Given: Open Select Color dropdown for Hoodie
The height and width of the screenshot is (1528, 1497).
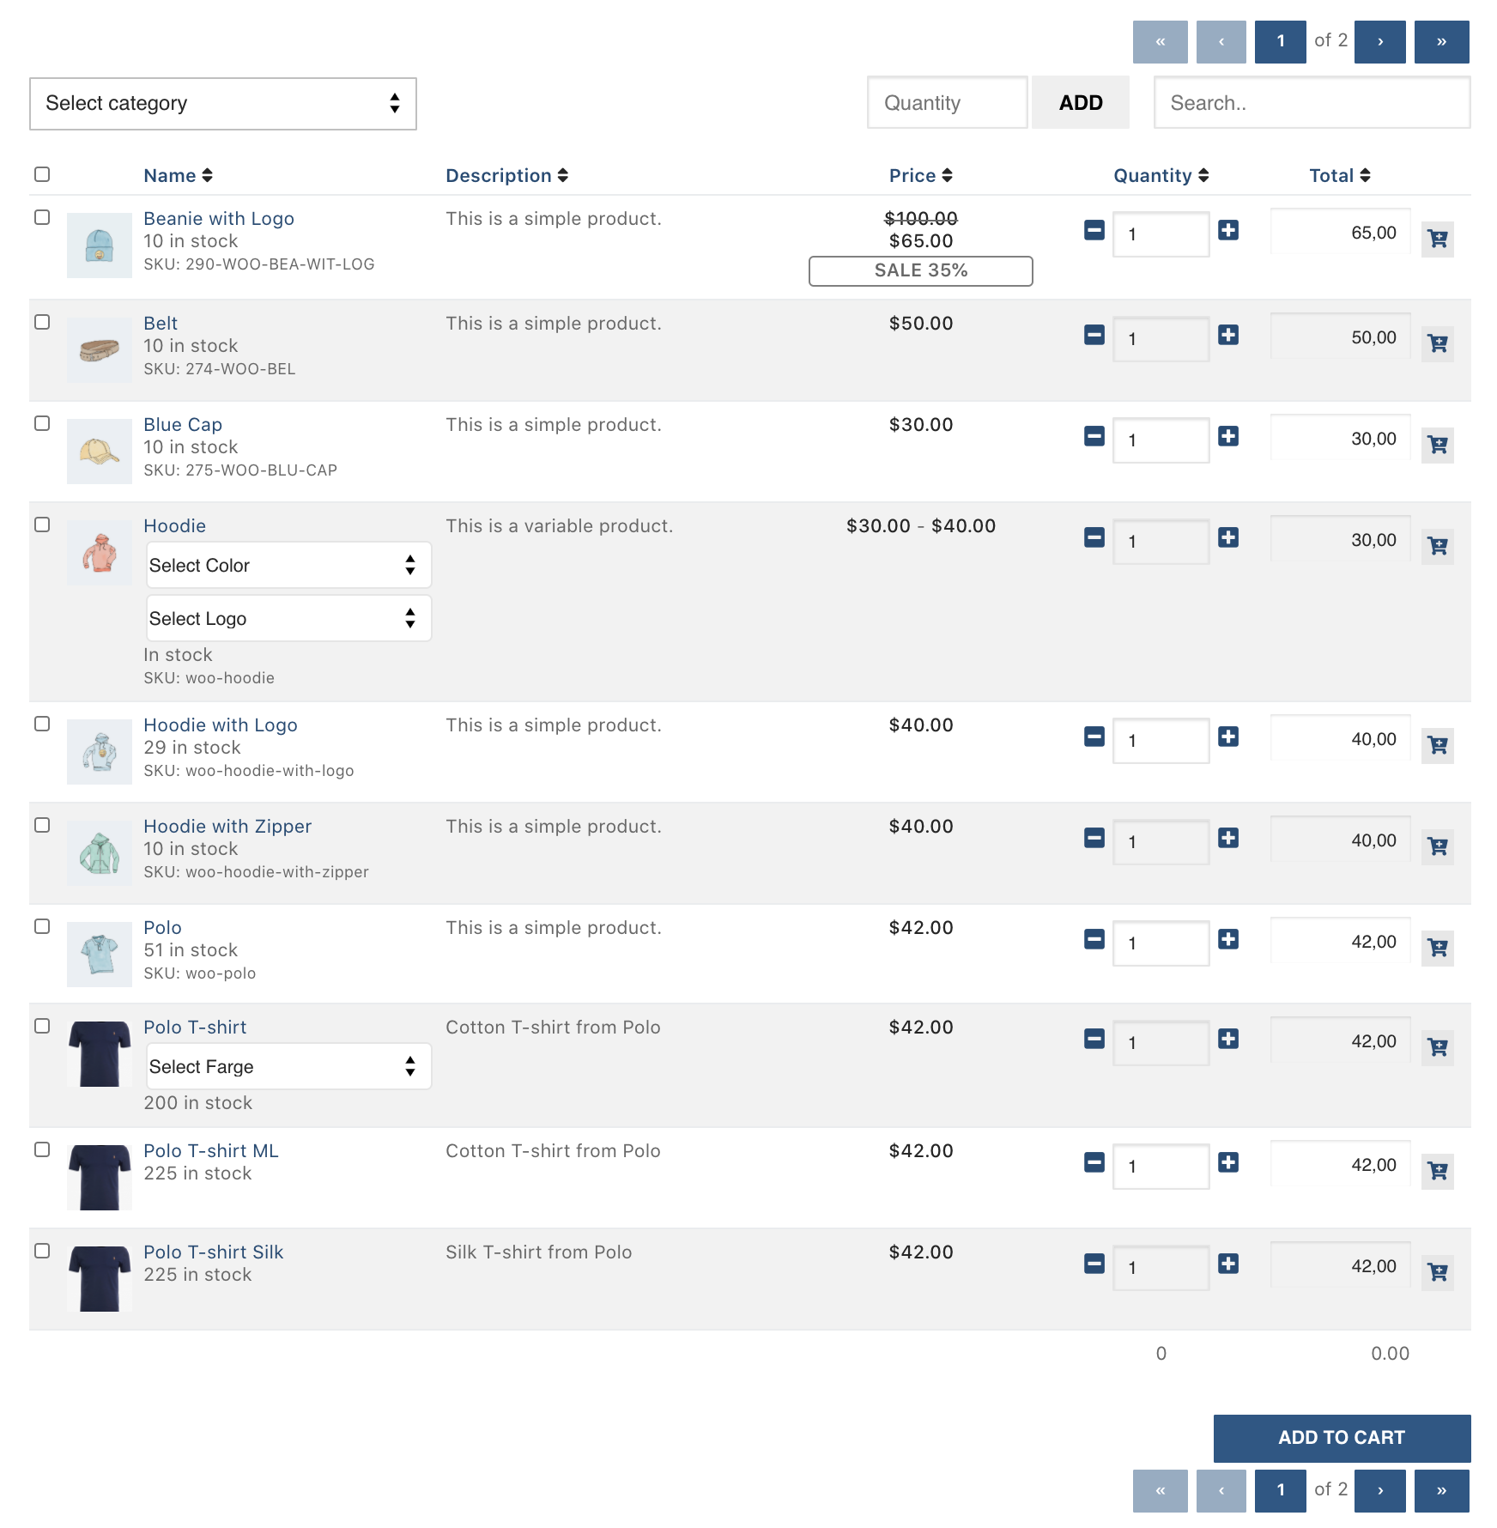Looking at the screenshot, I should [288, 565].
